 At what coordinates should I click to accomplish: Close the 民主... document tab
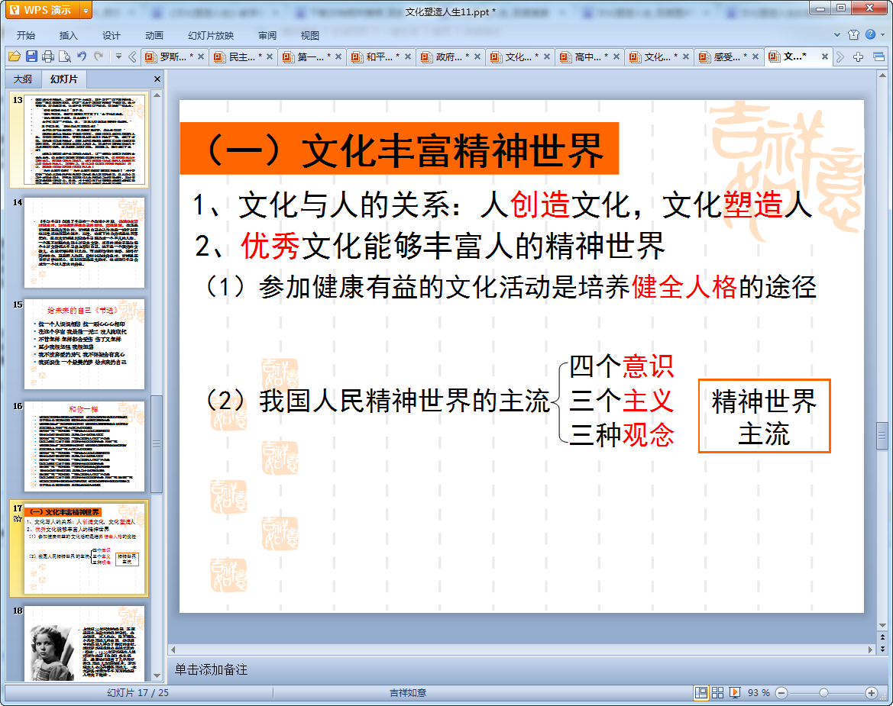(x=270, y=56)
